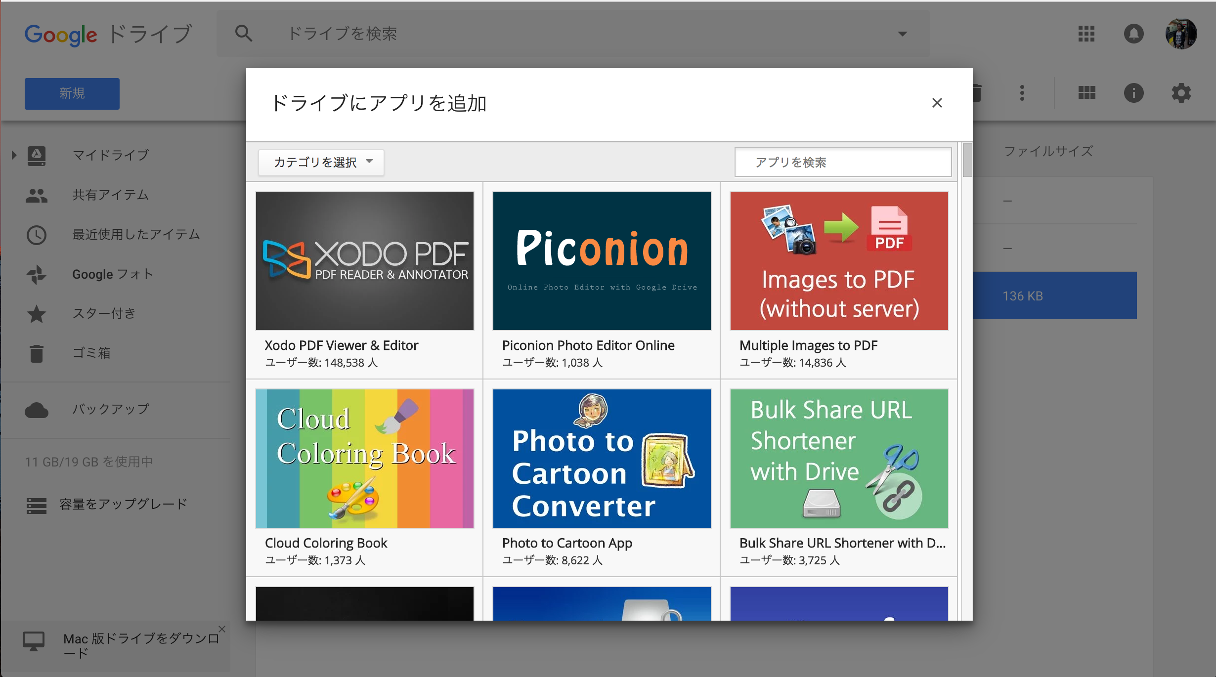Viewport: 1216px width, 677px height.
Task: Click the sidebar trash bin icon
Action: (x=37, y=353)
